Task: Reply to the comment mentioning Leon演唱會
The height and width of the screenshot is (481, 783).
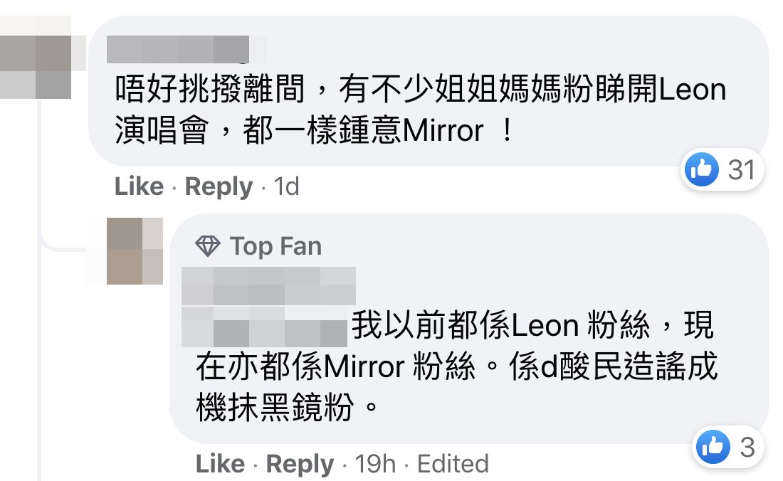Action: [x=219, y=186]
